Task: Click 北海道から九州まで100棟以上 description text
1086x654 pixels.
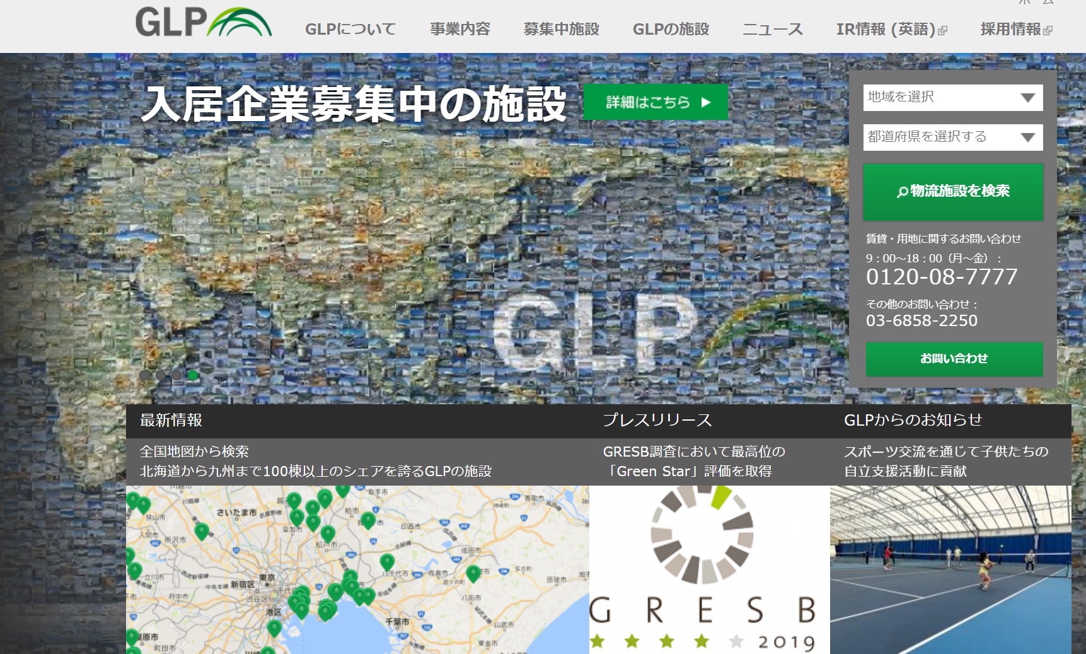Action: point(316,471)
